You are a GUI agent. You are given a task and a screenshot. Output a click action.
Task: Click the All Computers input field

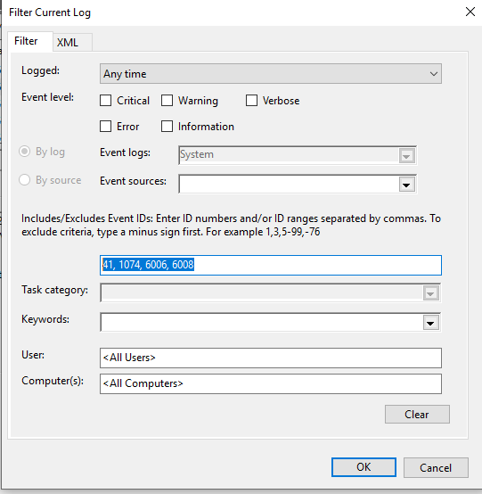coord(271,383)
